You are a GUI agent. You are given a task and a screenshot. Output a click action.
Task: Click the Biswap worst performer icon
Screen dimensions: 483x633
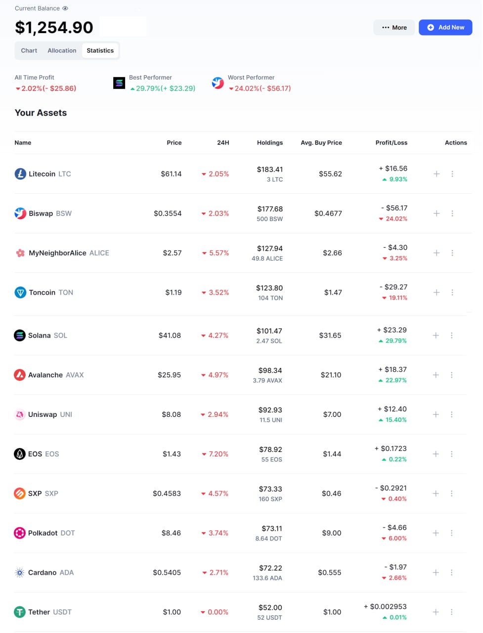point(218,83)
